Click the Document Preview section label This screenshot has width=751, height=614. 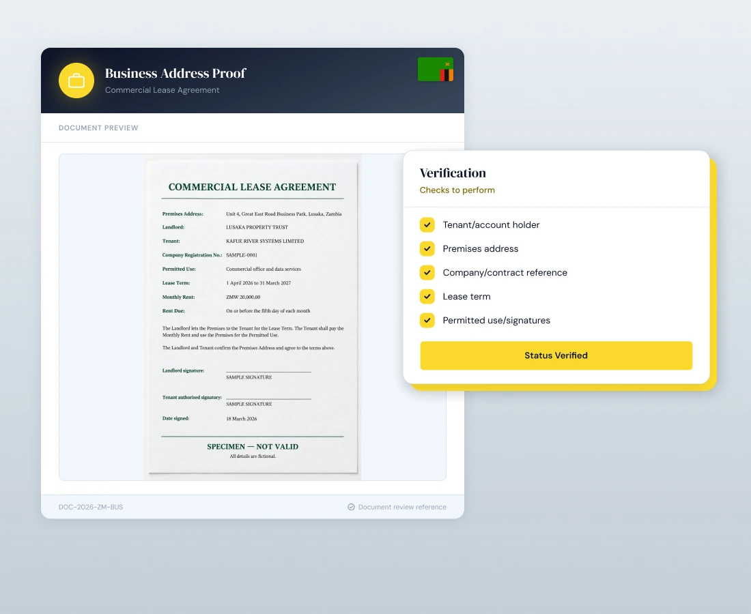click(98, 128)
